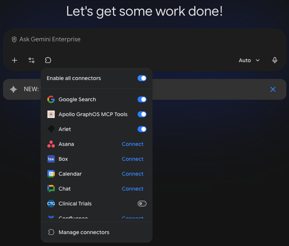The width and height of the screenshot is (289, 246).
Task: Click the connectors puzzle piece icon in toolbar
Action: point(48,60)
